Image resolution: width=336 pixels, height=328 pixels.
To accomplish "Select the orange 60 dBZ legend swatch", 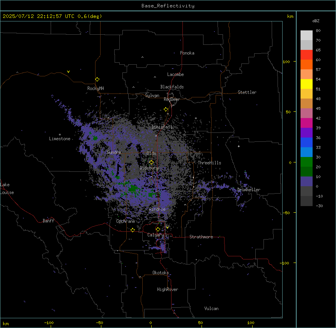I will pyautogui.click(x=306, y=64).
